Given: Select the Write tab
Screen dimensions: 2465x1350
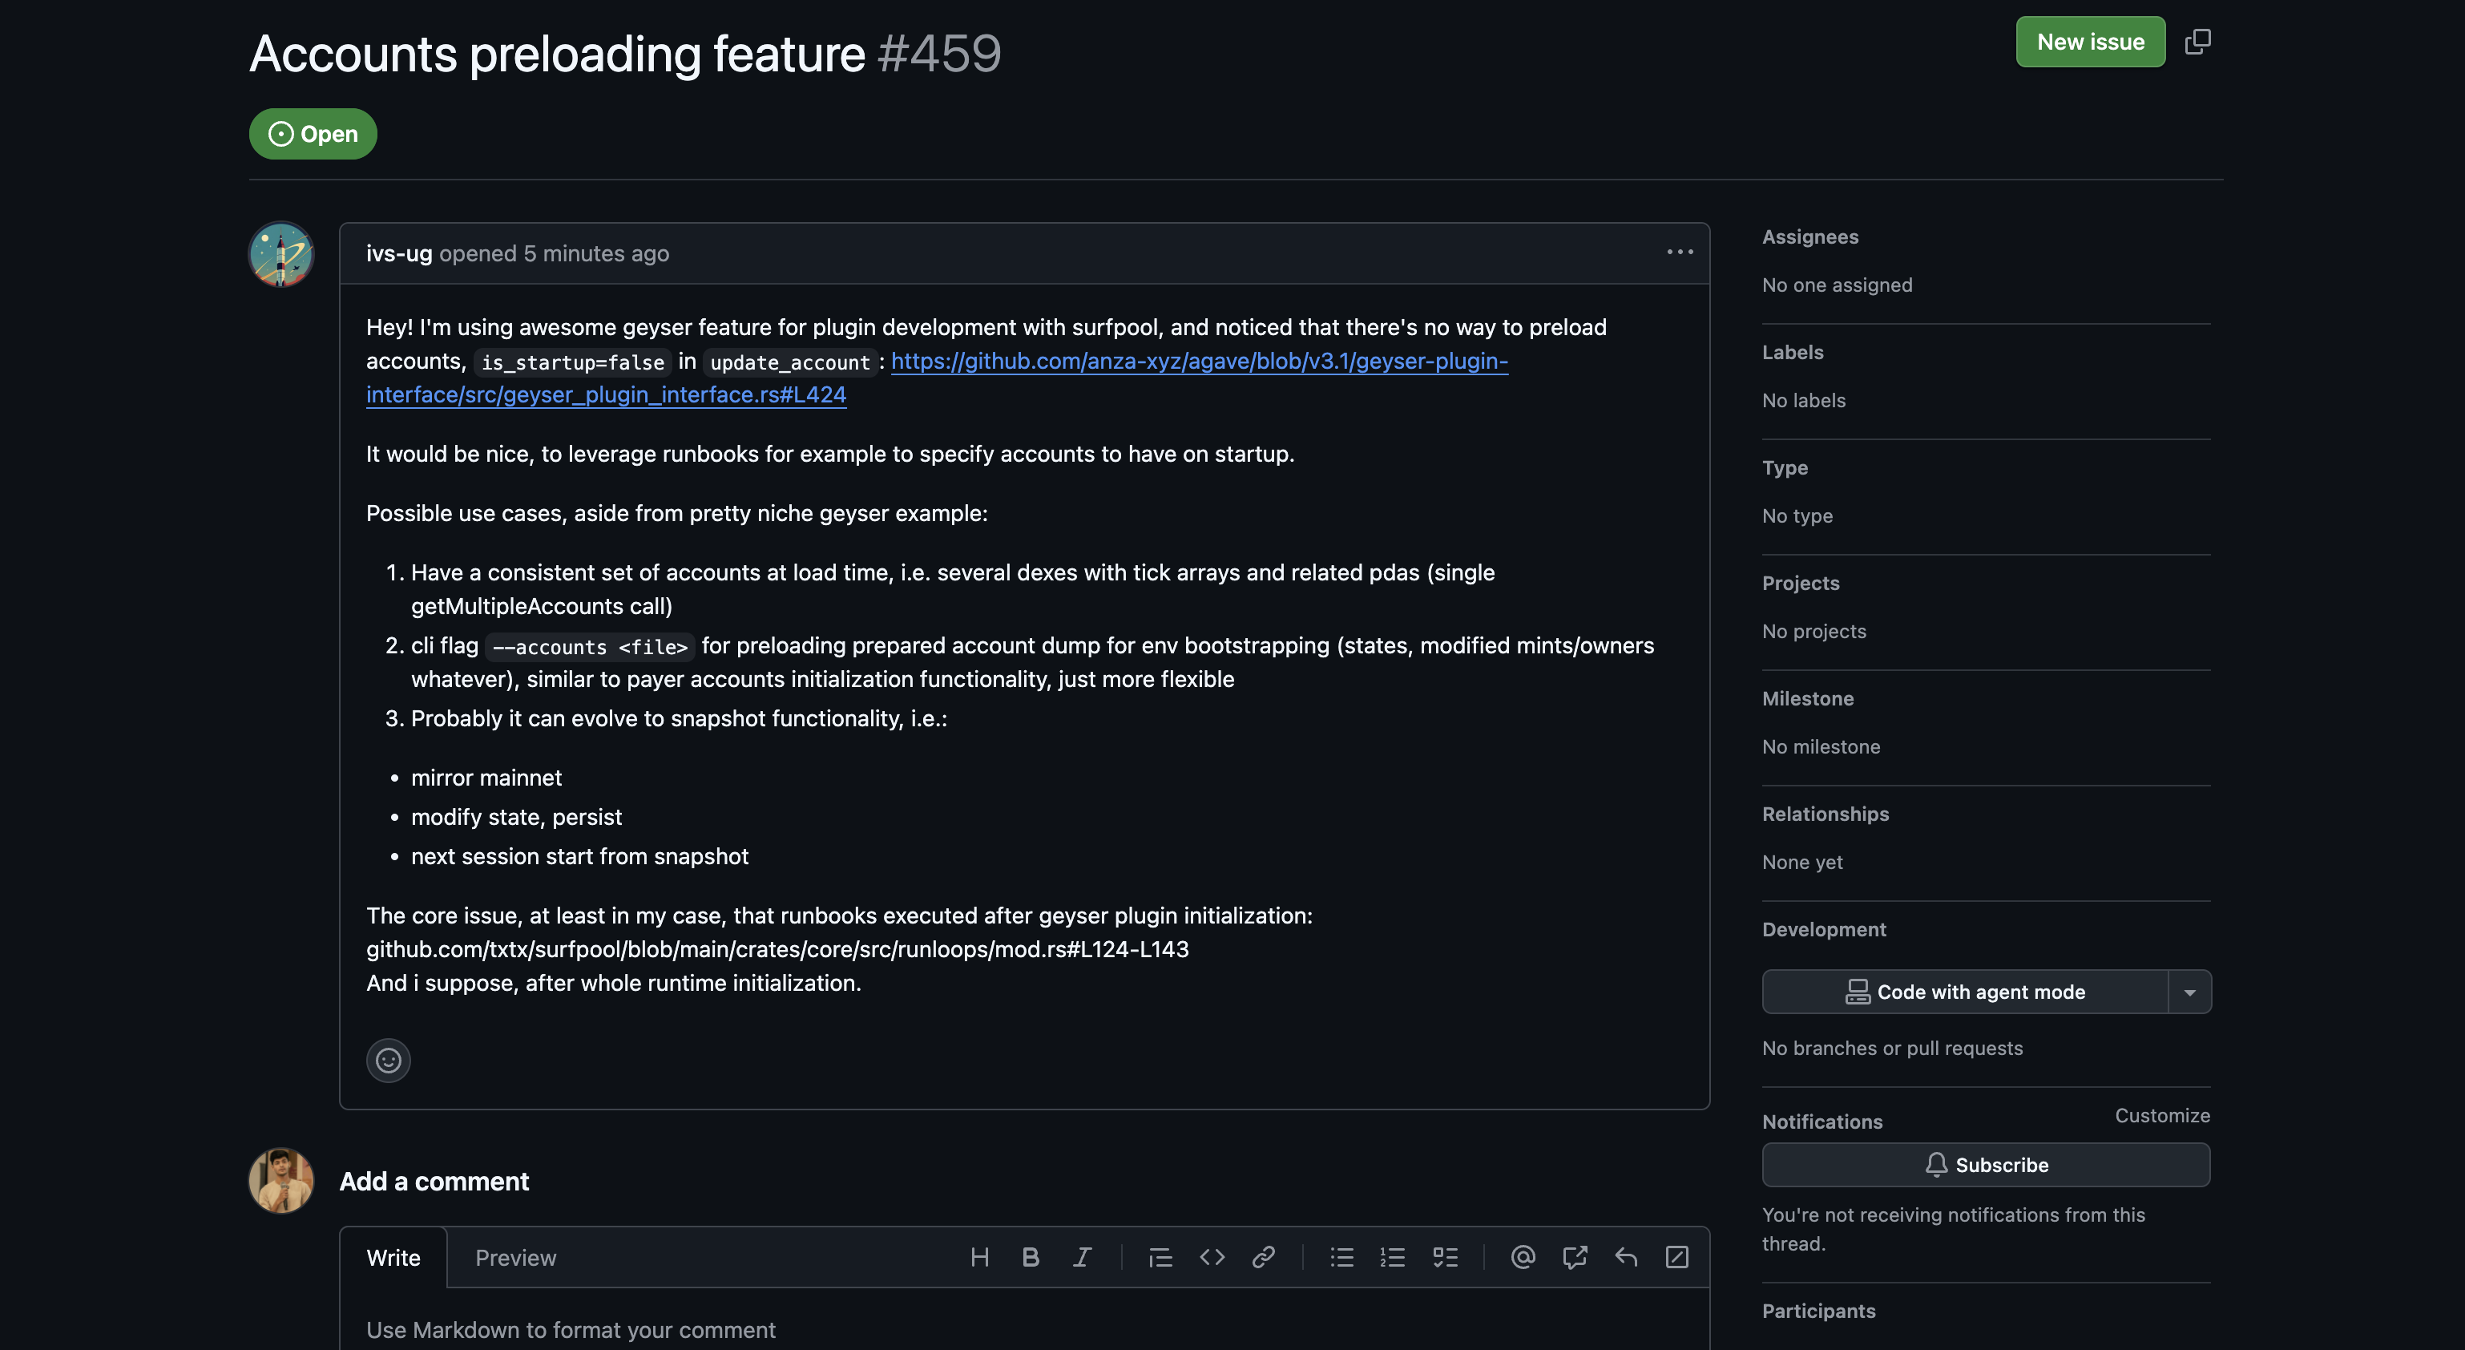Looking at the screenshot, I should [393, 1257].
